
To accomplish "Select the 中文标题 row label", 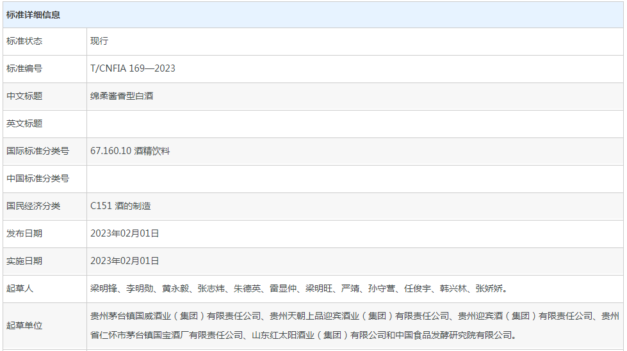I will click(24, 96).
